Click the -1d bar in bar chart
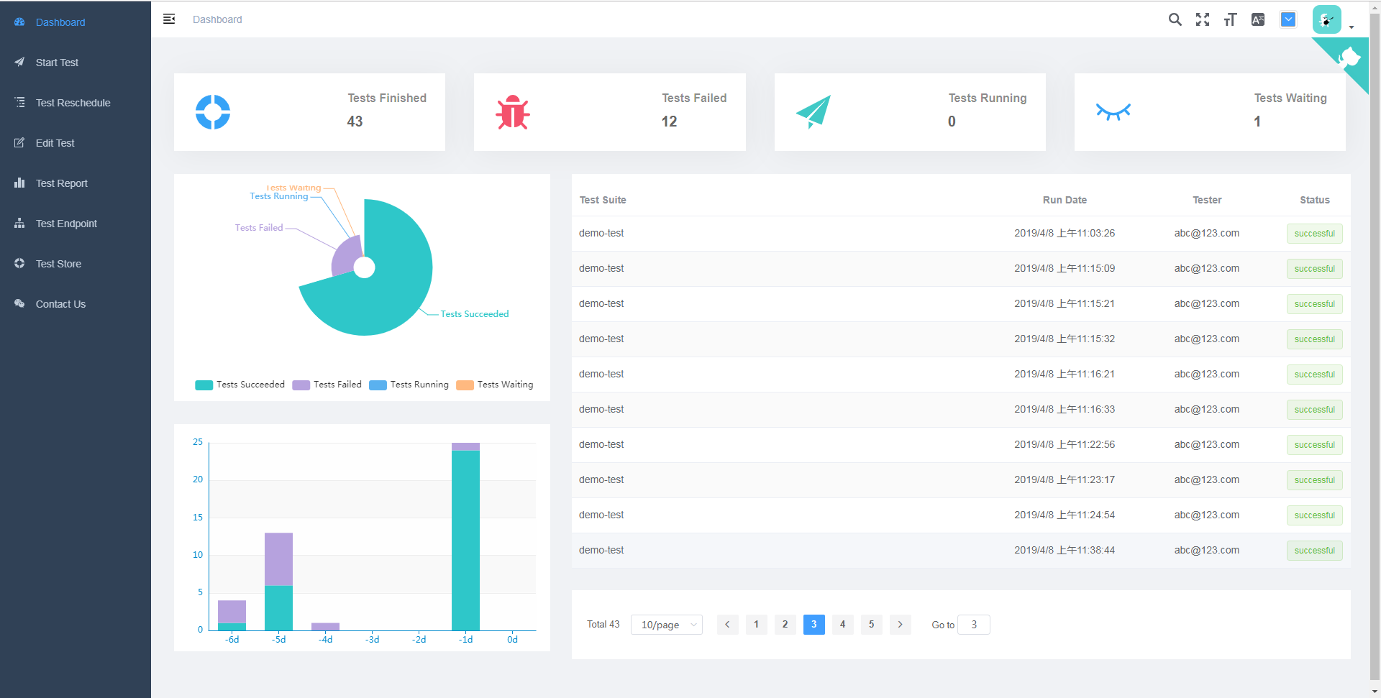The image size is (1381, 698). [465, 537]
